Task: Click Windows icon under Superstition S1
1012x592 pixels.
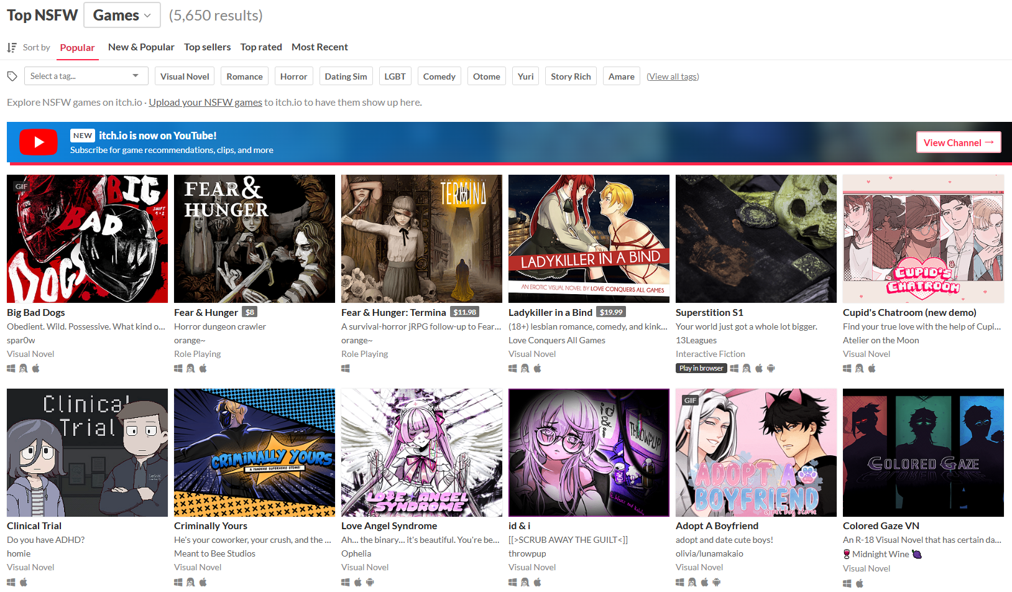Action: coord(734,368)
